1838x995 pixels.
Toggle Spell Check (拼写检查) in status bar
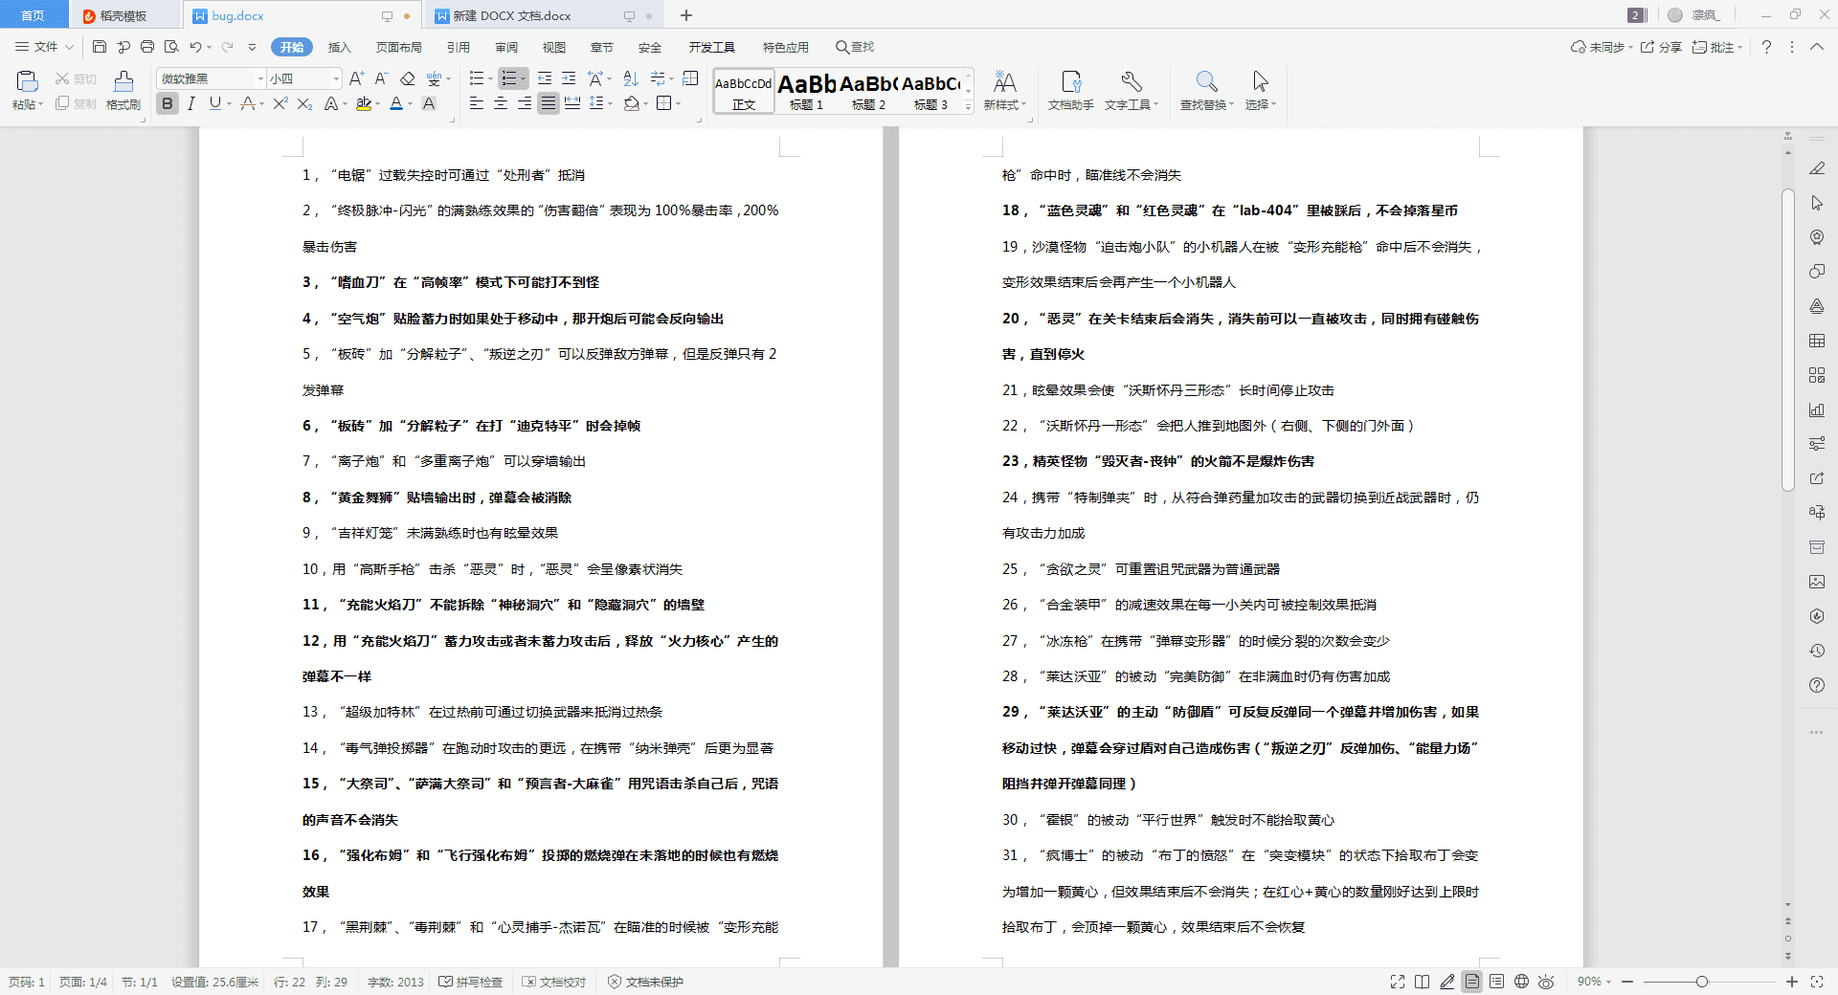click(x=471, y=982)
